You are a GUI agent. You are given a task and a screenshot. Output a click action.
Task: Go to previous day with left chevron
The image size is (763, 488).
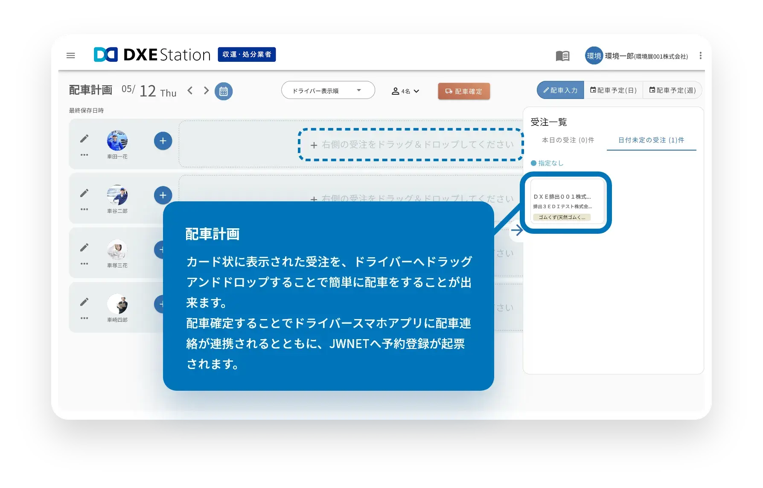coord(189,90)
